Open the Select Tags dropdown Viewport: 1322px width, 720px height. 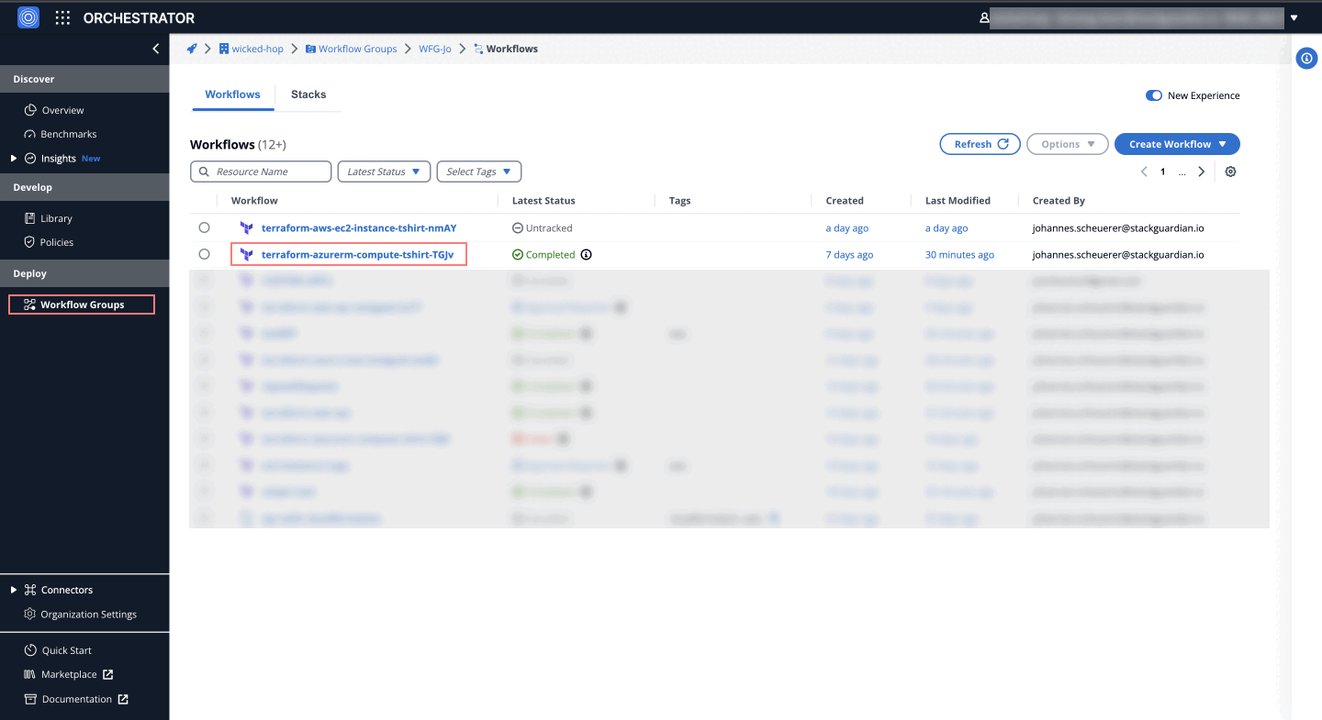(x=478, y=172)
